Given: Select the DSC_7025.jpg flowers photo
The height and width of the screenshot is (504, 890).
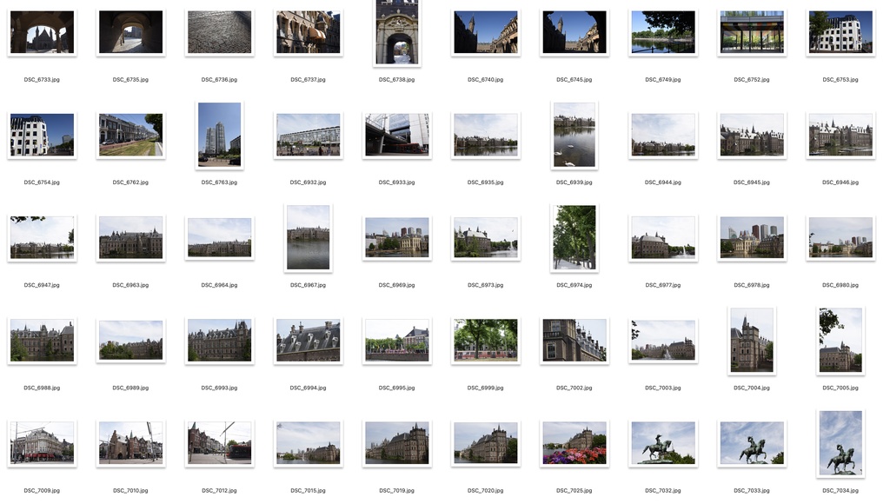Looking at the screenshot, I should [x=575, y=443].
